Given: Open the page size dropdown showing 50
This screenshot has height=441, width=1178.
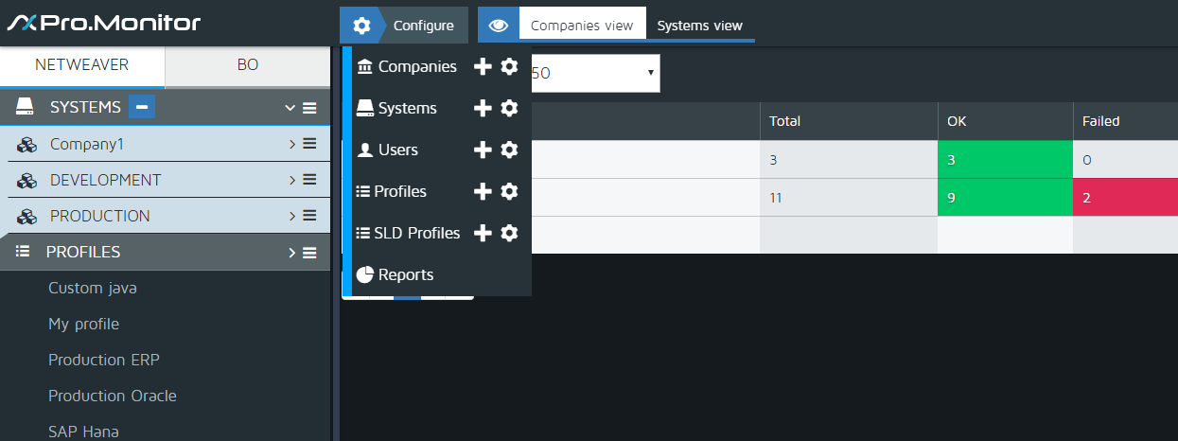Looking at the screenshot, I should point(594,73).
